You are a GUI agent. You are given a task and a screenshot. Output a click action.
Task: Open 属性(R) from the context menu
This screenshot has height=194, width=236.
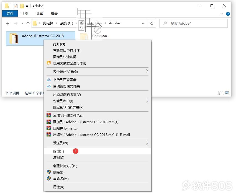tap(98, 187)
